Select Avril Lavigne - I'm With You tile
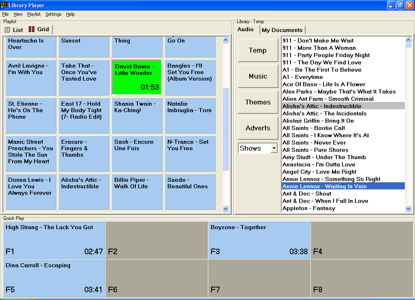 pos(31,77)
